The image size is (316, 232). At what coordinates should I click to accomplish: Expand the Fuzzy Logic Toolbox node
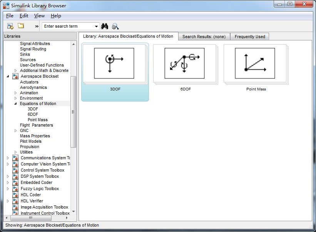[8, 189]
